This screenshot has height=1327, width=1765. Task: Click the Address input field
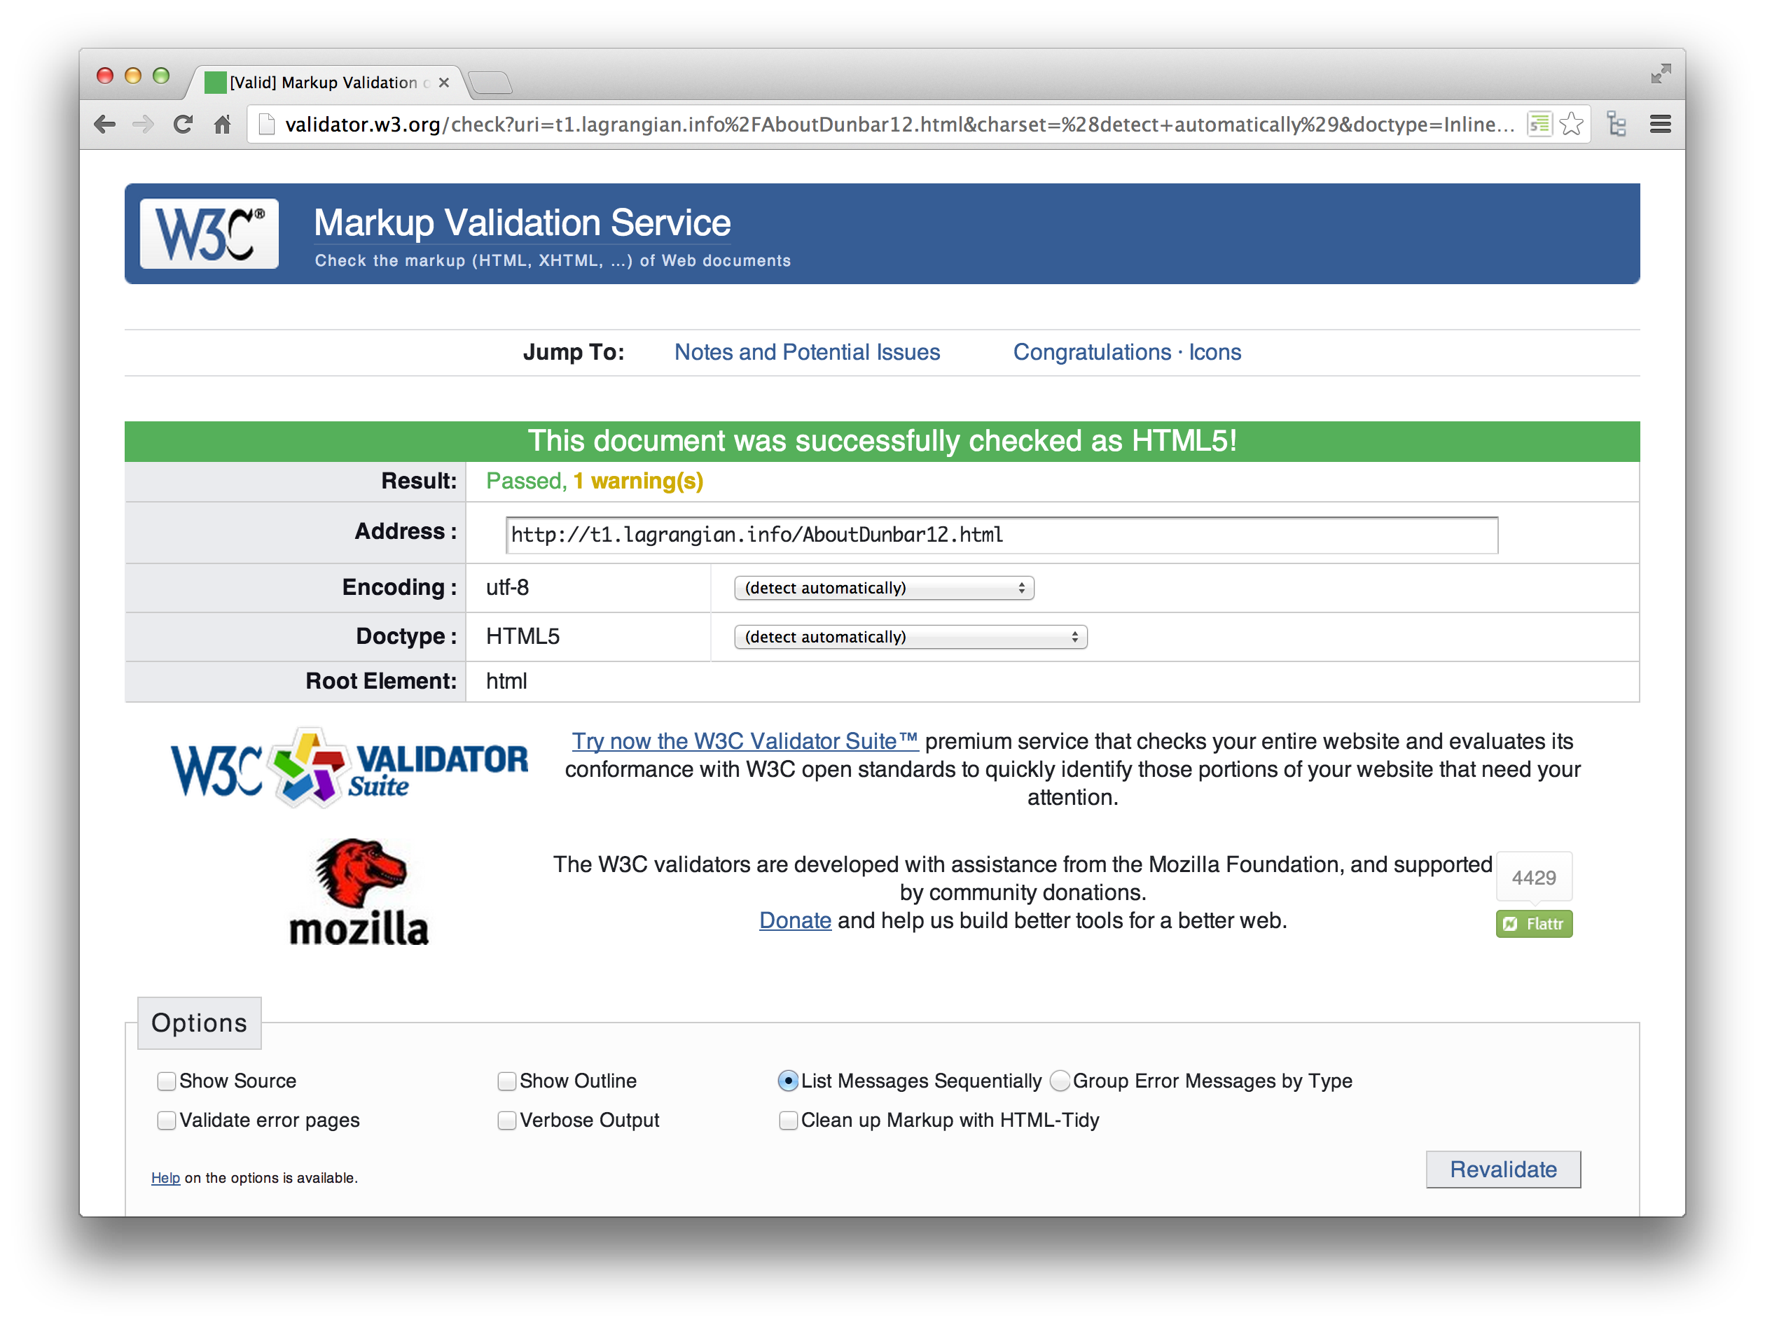pyautogui.click(x=1001, y=534)
